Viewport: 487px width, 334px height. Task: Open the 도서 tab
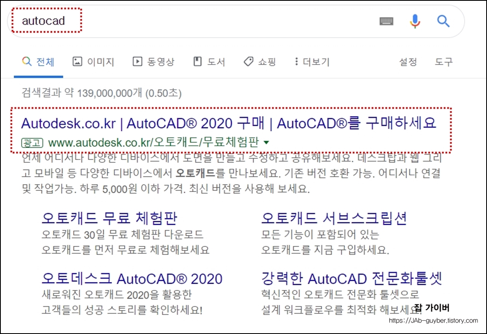(x=209, y=62)
